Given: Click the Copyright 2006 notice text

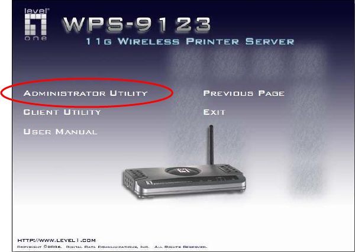Looking at the screenshot, I should pyautogui.click(x=40, y=247).
